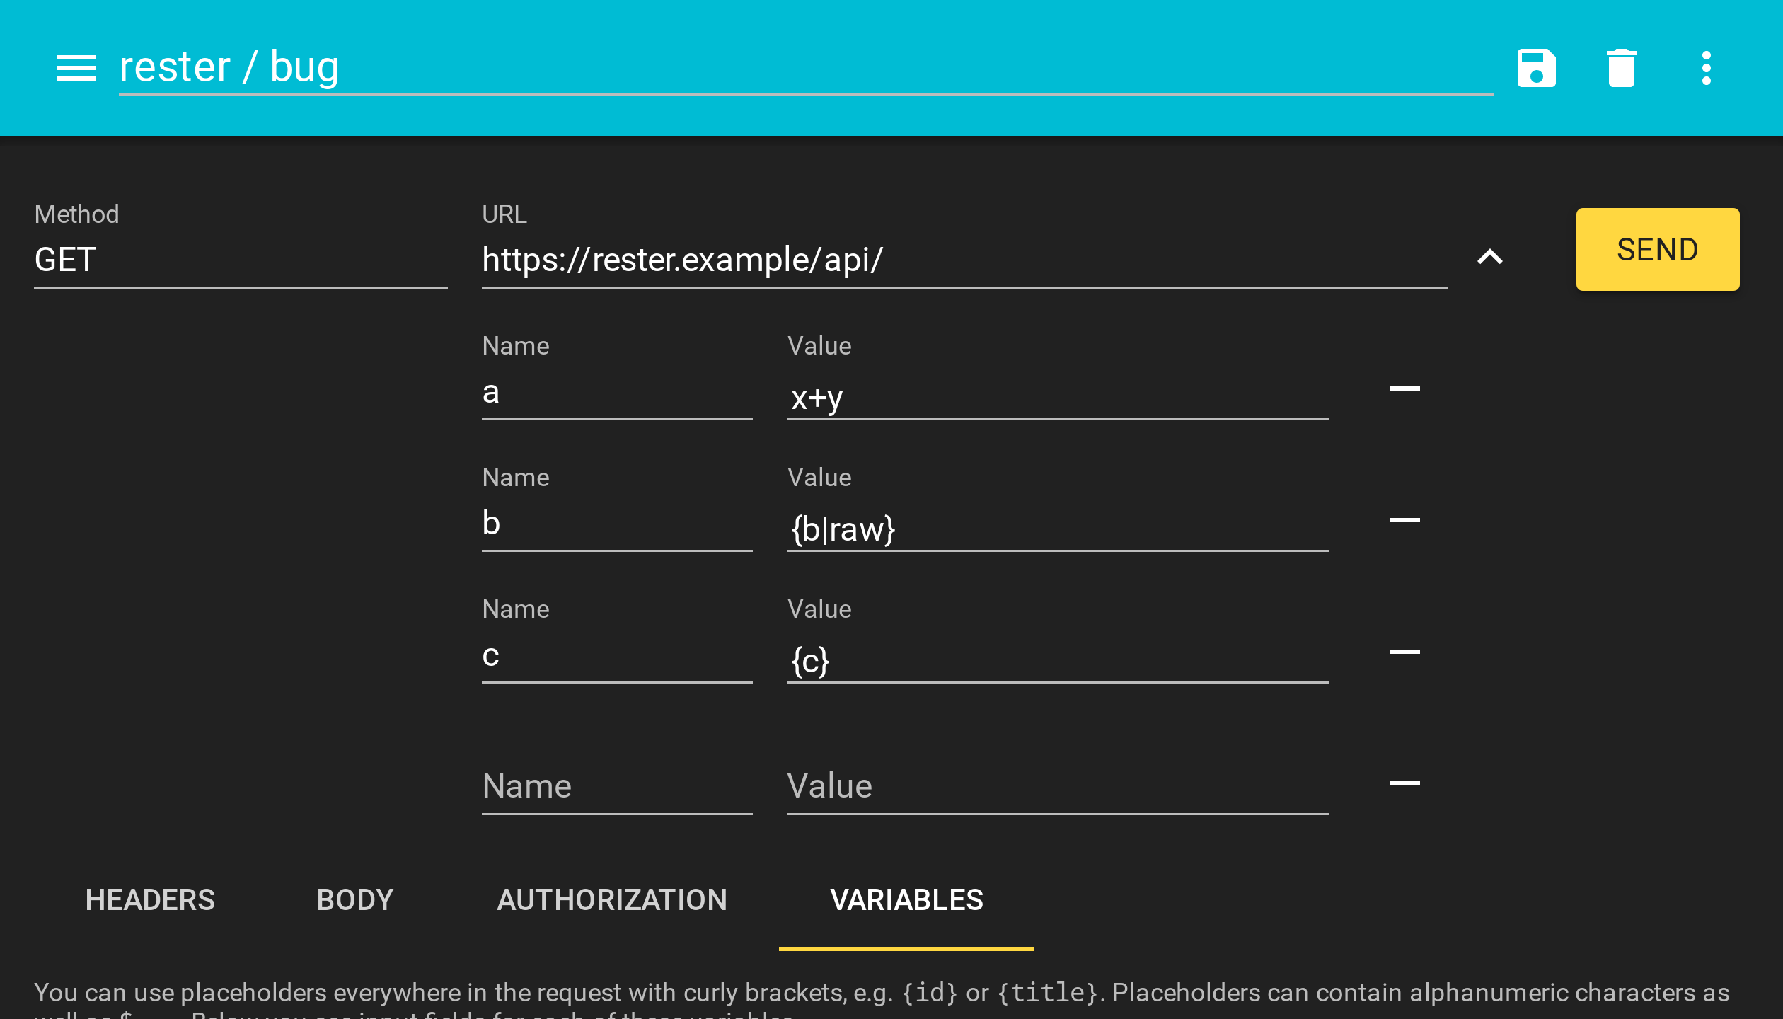Click the value field containing {b|raw}

coord(1057,529)
